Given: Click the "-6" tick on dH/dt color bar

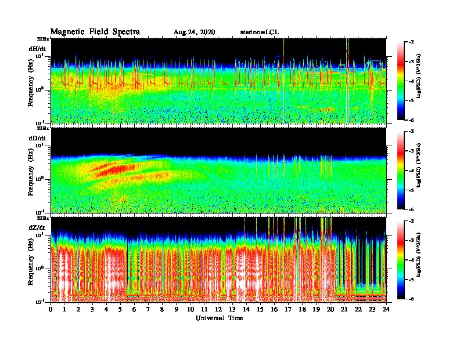Looking at the screenshot, I should [411, 120].
